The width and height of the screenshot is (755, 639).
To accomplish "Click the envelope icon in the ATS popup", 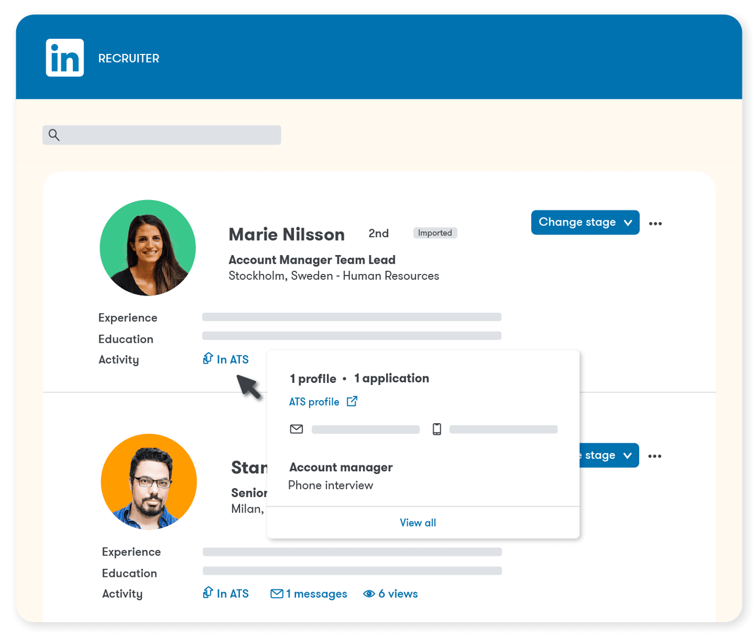I will pos(297,429).
